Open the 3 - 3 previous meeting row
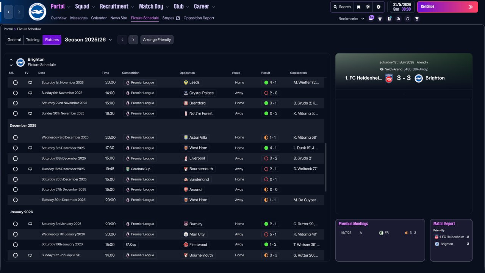This screenshot has height=273, width=485. pyautogui.click(x=380, y=233)
